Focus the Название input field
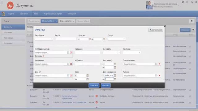This screenshot has height=111, width=198. coord(88,53)
